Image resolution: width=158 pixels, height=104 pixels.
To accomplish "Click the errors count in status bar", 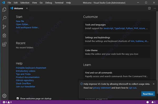I will 5,102.
